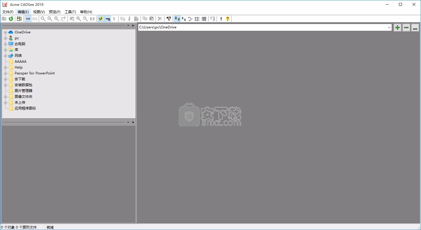
Task: Switch to small icons view
Action: tap(184, 19)
